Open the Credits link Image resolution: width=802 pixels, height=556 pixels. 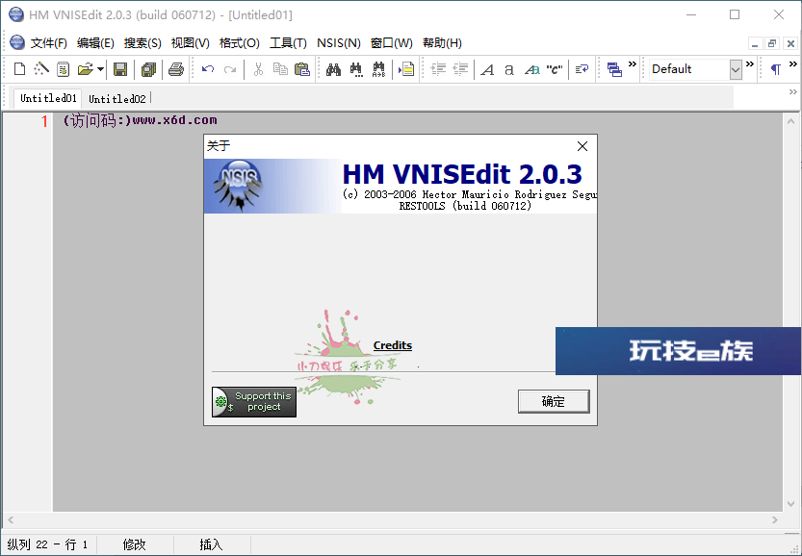click(392, 345)
